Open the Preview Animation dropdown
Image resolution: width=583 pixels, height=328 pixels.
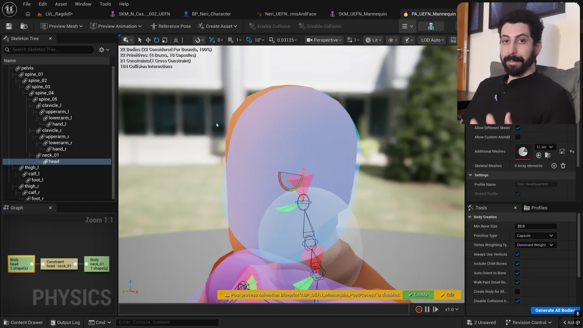point(116,26)
